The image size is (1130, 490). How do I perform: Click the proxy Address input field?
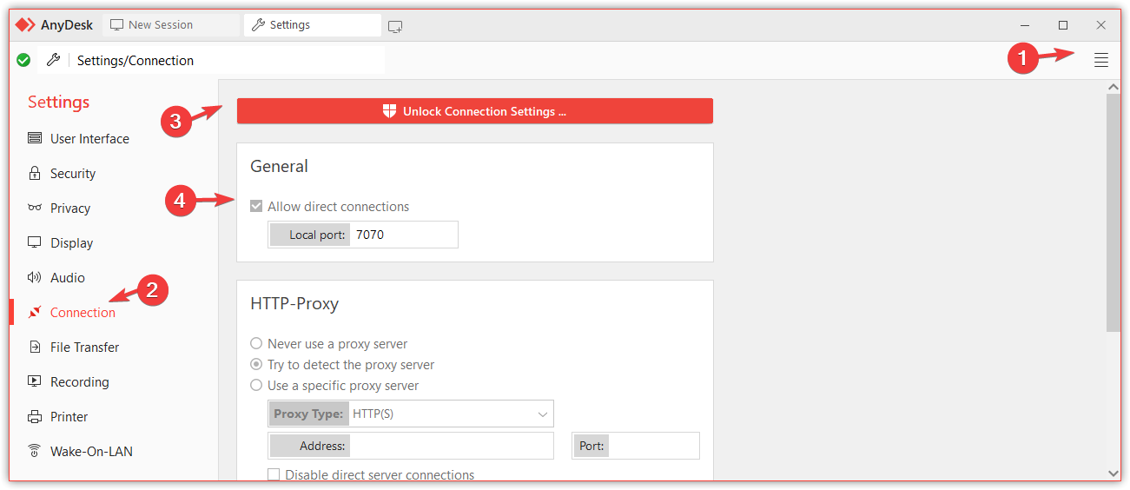(x=452, y=446)
